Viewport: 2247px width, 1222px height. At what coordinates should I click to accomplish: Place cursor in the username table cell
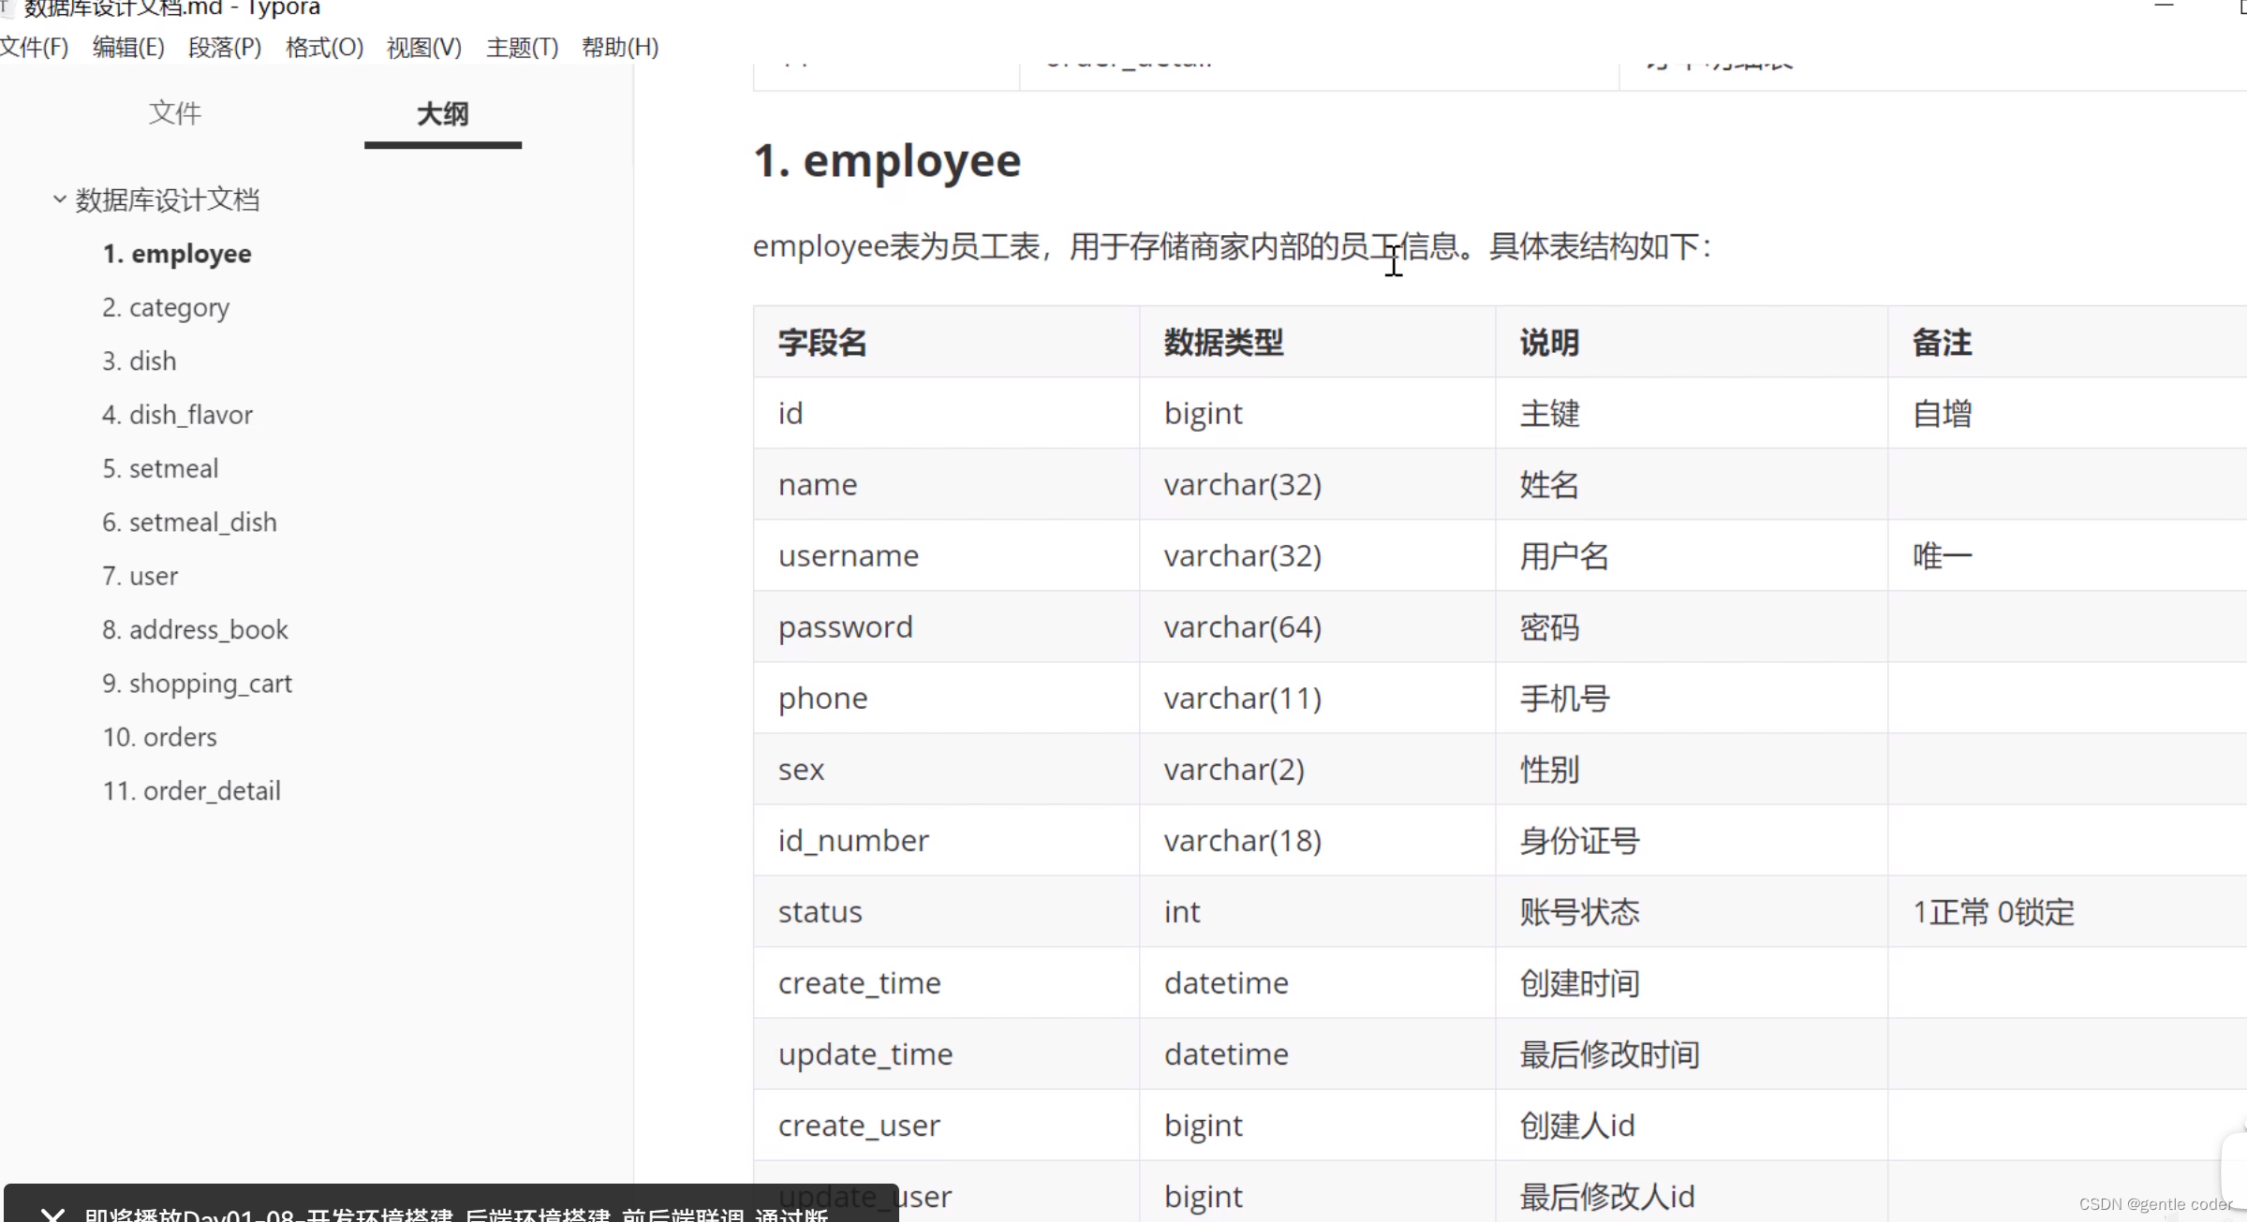pos(849,556)
